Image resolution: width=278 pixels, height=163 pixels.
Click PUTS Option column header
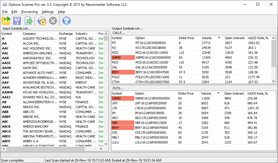(156, 93)
